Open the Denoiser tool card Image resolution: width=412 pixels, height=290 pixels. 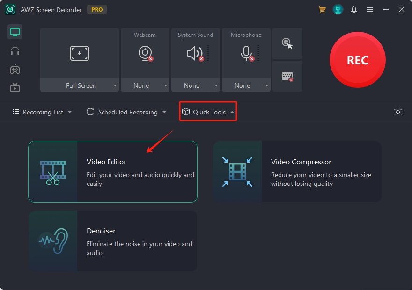point(113,241)
